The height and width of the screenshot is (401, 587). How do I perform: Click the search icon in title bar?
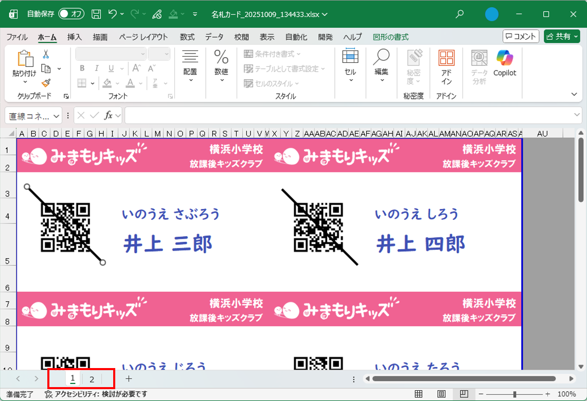tap(460, 14)
